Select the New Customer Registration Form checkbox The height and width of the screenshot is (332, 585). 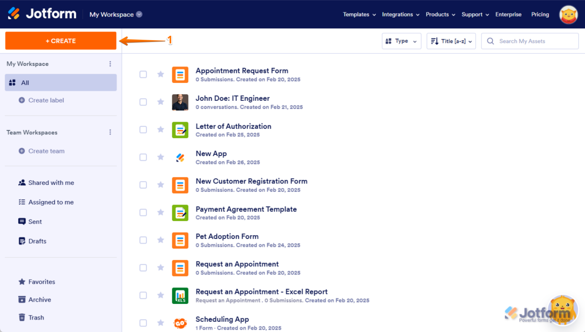[143, 185]
